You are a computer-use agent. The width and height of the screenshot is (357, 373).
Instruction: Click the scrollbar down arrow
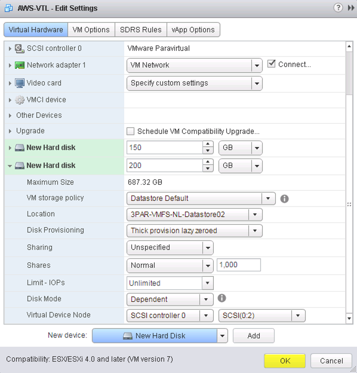pos(349,318)
